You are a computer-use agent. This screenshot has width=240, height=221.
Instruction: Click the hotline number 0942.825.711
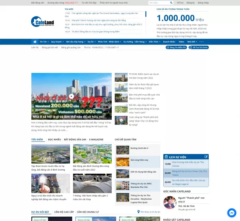click(72, 3)
